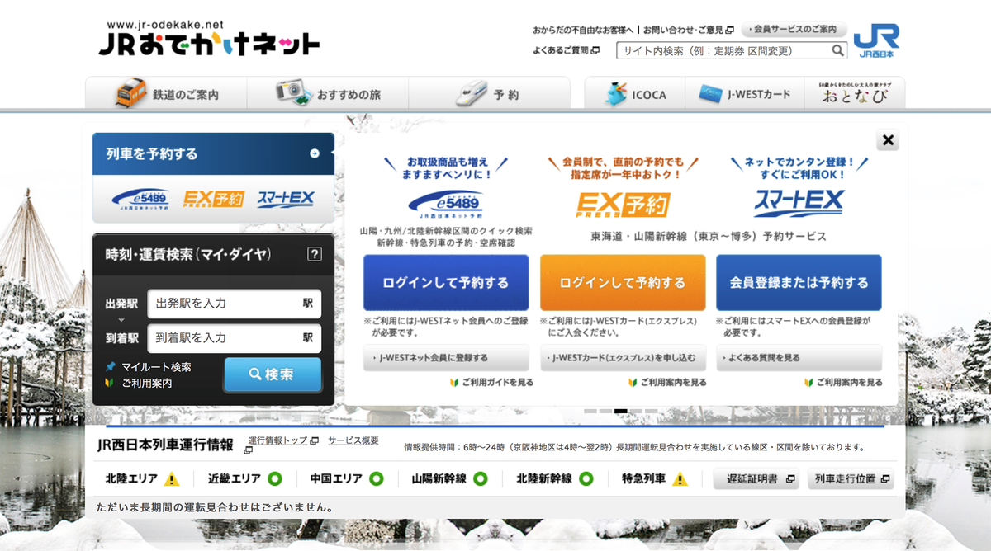
Task: Click the large e5489 logo
Action: pyautogui.click(x=446, y=203)
